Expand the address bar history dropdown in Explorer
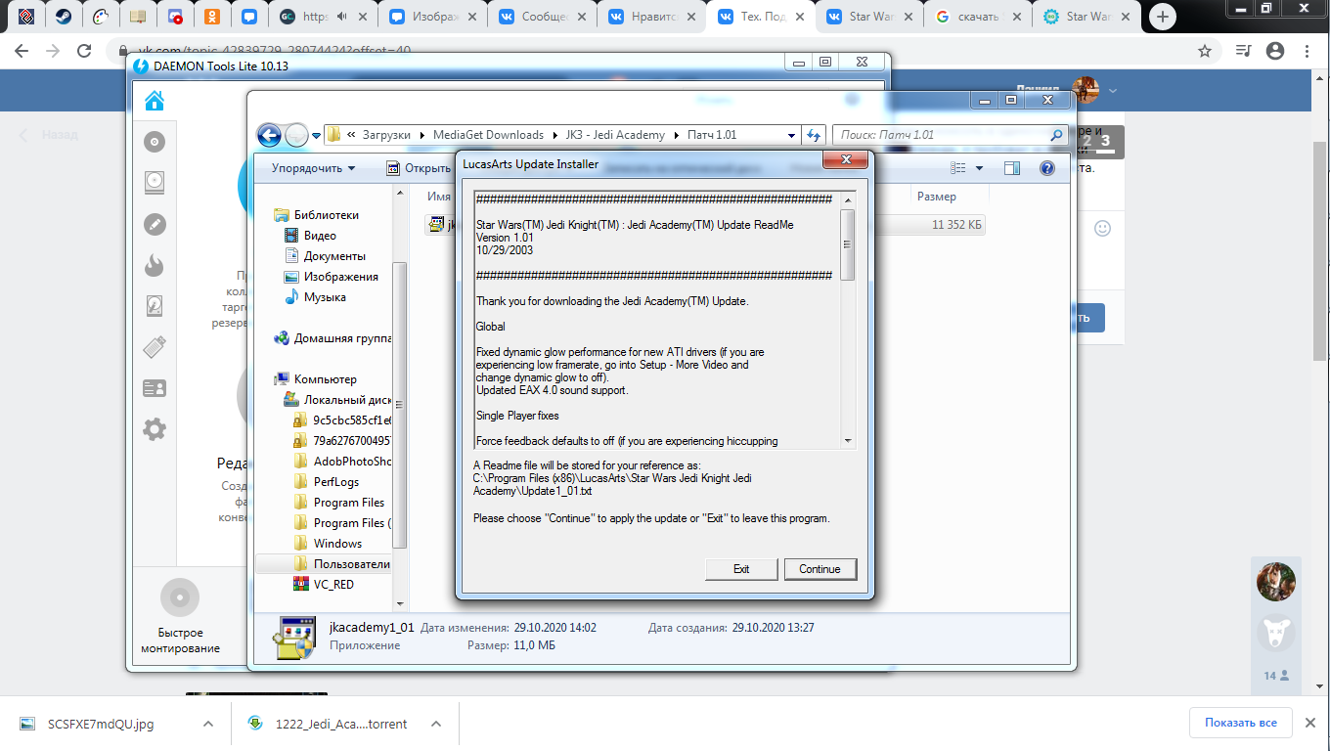 [791, 135]
